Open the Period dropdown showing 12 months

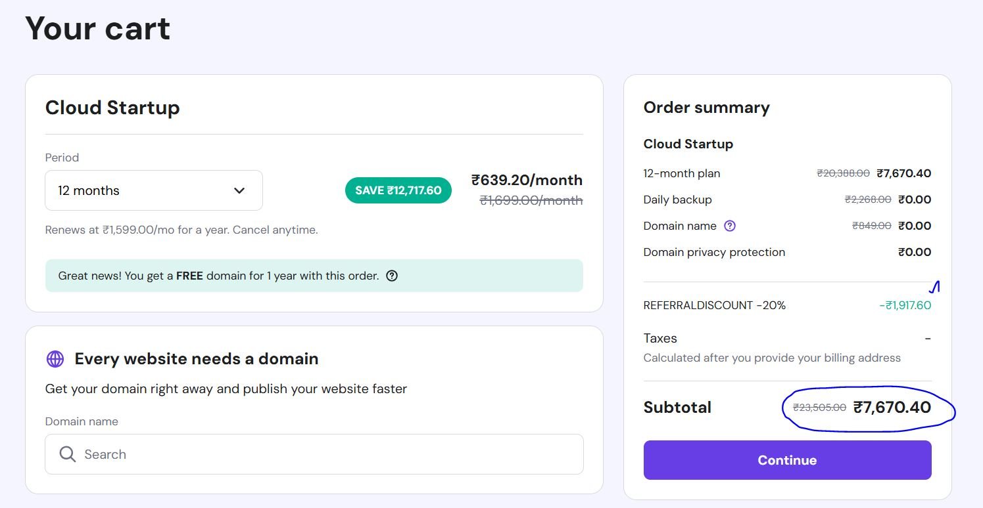click(153, 190)
